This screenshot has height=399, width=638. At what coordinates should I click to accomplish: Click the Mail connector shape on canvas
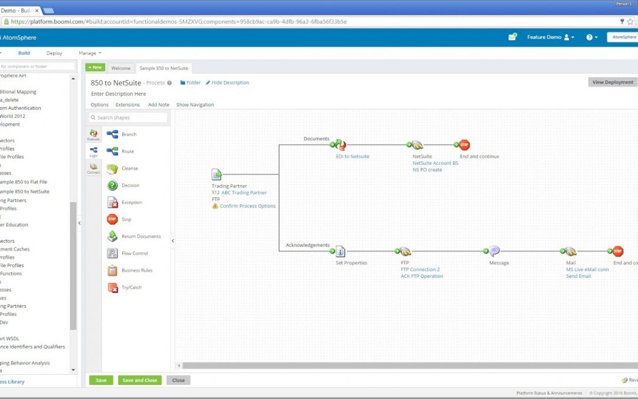pos(571,251)
